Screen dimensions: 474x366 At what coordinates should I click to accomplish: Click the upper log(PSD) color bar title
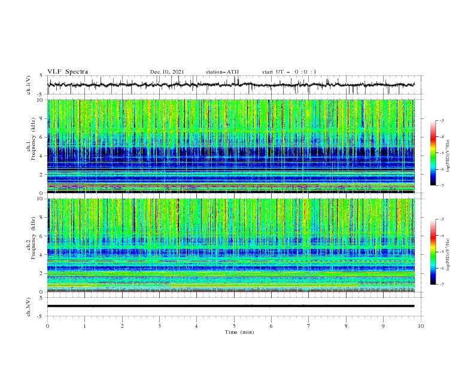[448, 156]
